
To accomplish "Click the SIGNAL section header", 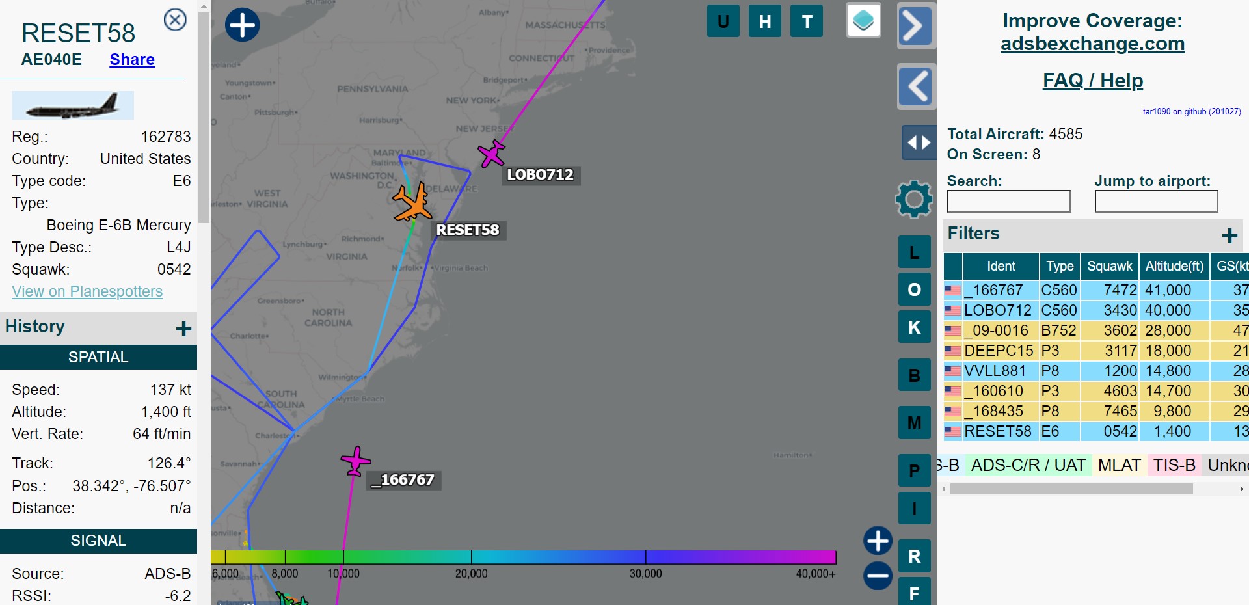I will tap(98, 541).
